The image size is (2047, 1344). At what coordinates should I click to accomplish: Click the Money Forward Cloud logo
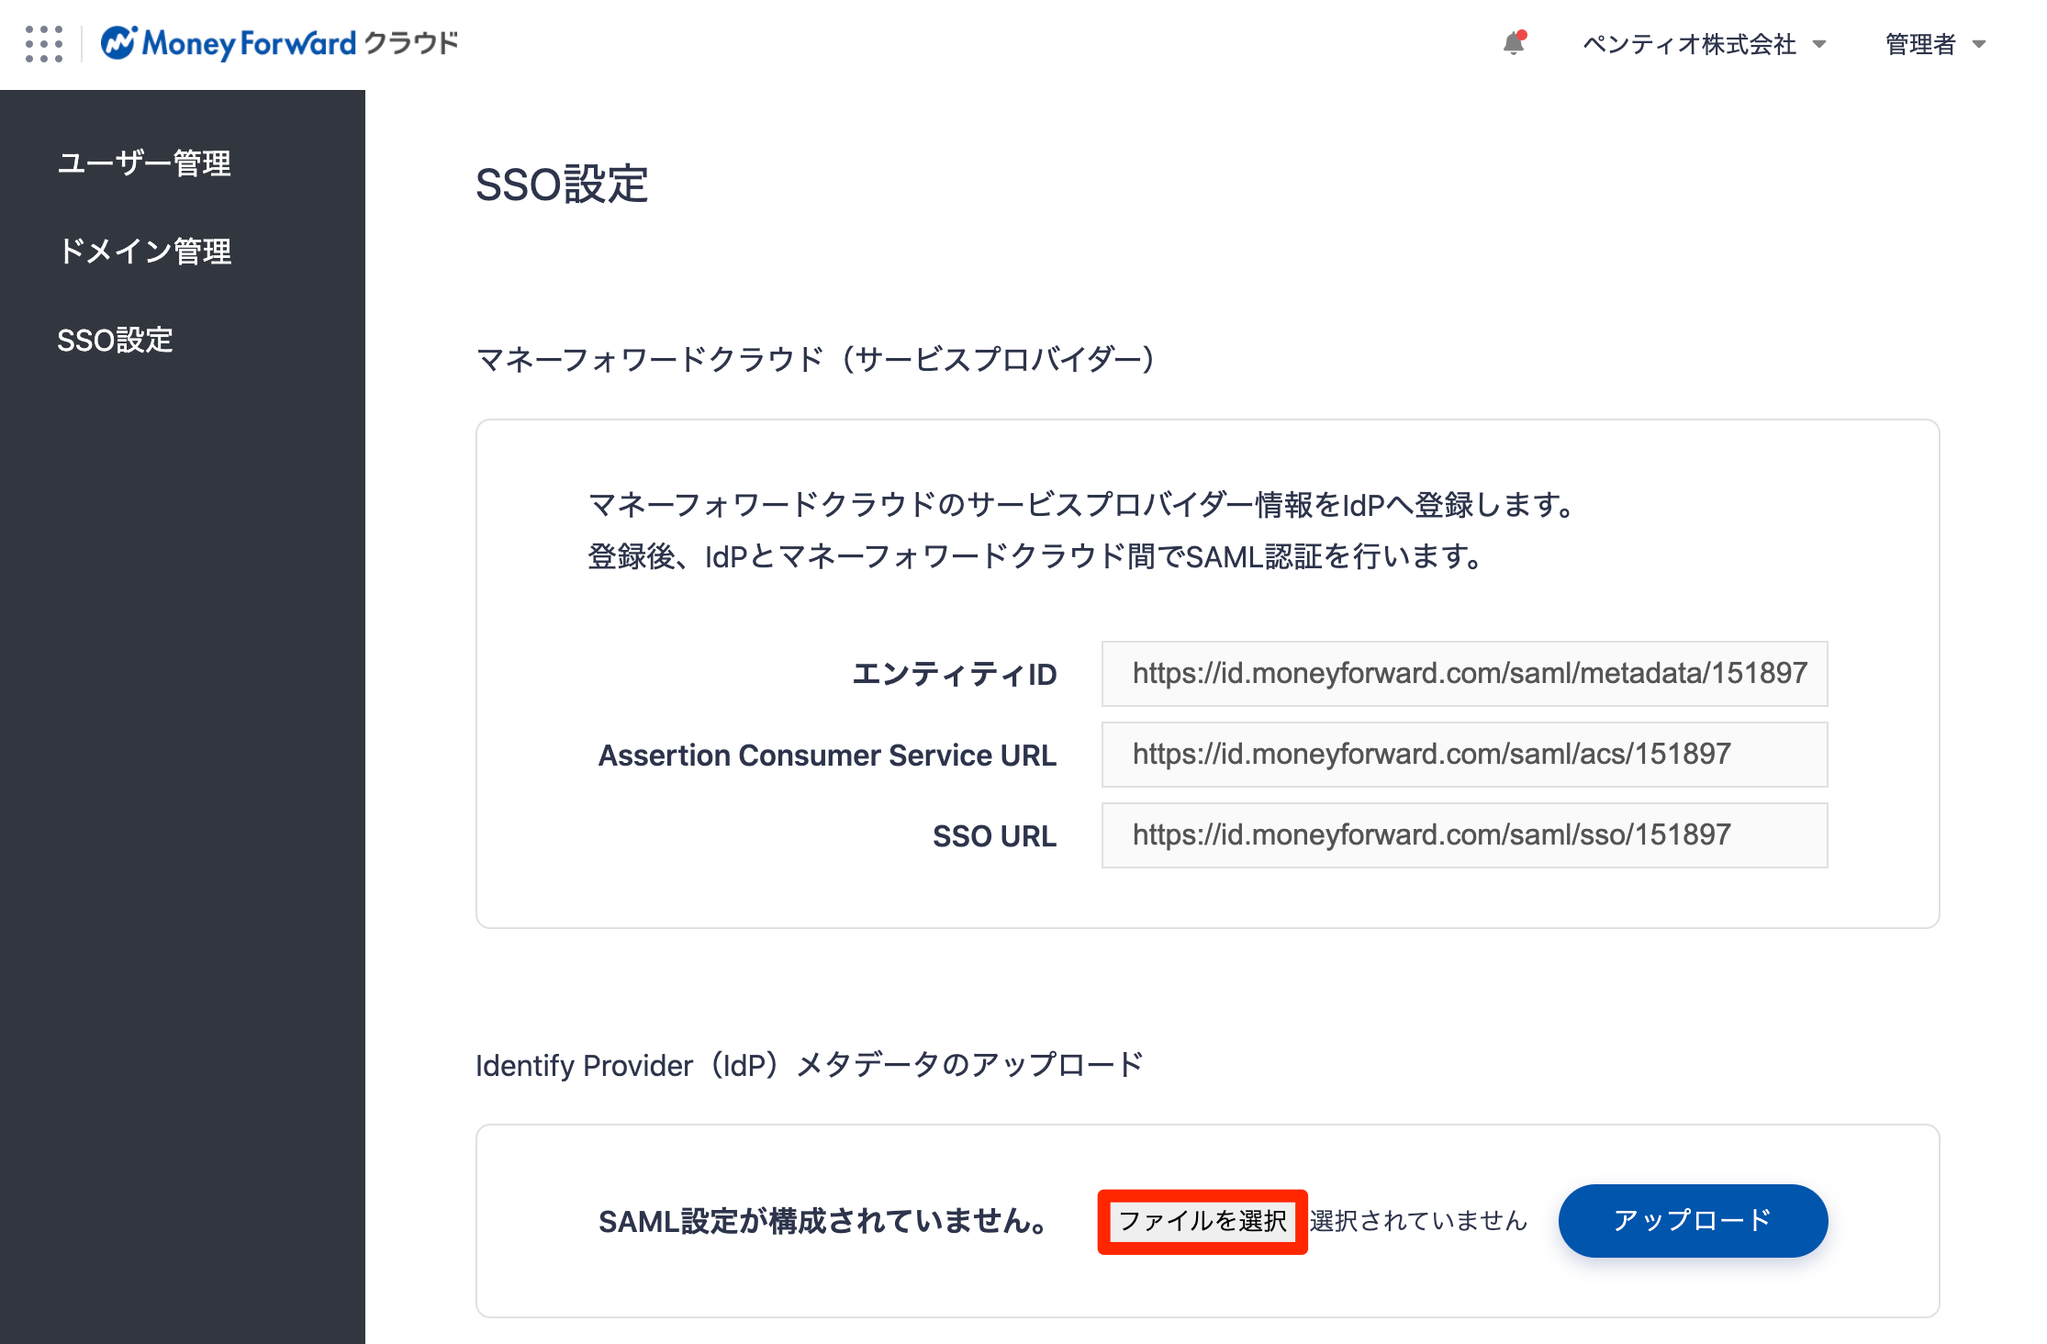click(279, 43)
